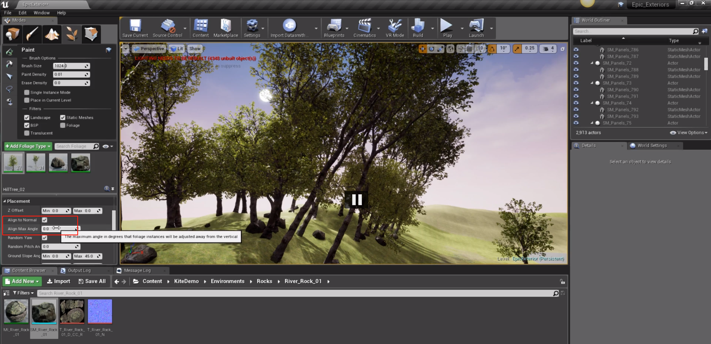711x344 pixels.
Task: Click the Lit view mode button
Action: tap(177, 49)
